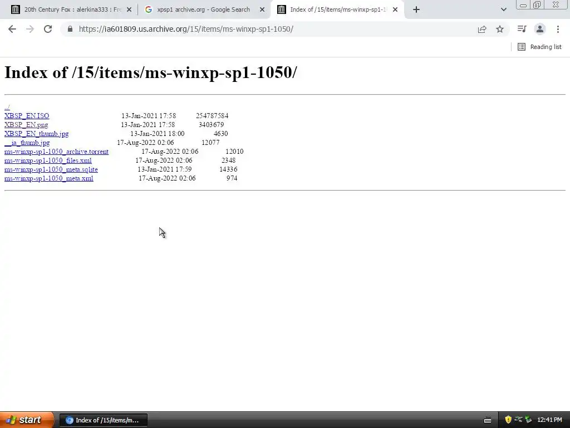Restore down the Chrome window
This screenshot has width=570, height=428.
coord(537,5)
